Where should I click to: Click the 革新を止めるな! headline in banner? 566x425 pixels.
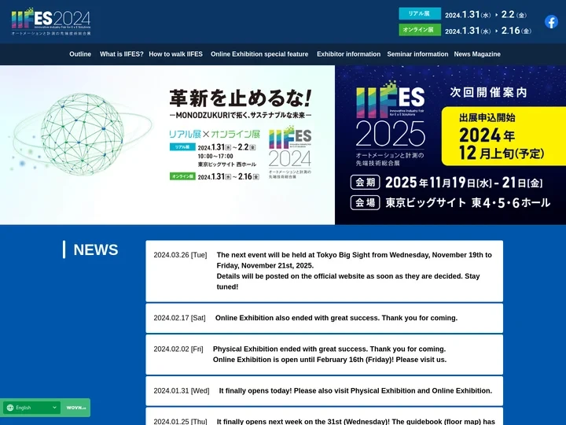240,98
